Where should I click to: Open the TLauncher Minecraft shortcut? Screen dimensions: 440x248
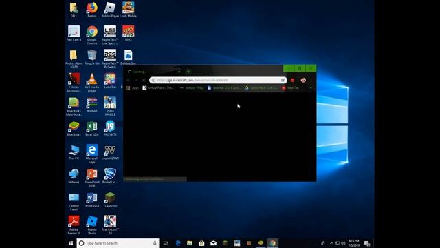pyautogui.click(x=110, y=200)
